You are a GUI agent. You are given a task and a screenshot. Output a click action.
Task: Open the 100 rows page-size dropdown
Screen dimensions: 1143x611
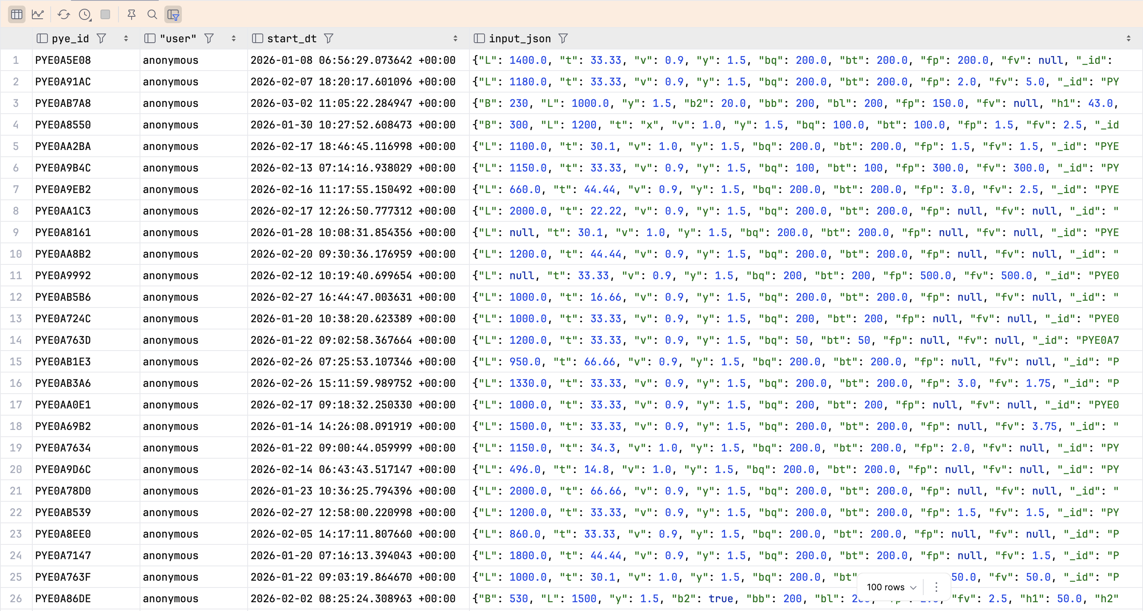point(891,587)
